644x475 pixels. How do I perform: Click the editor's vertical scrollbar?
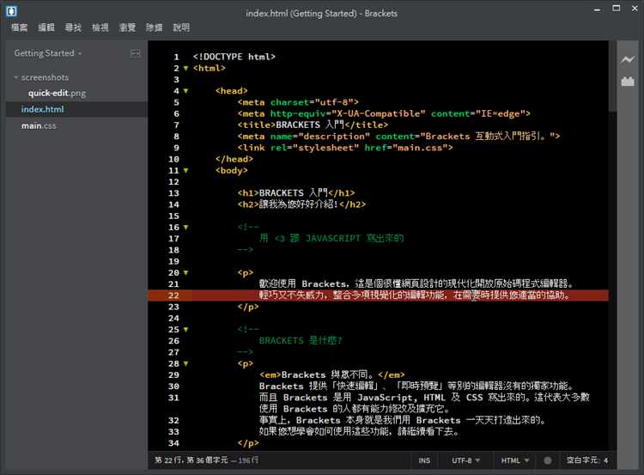612,77
